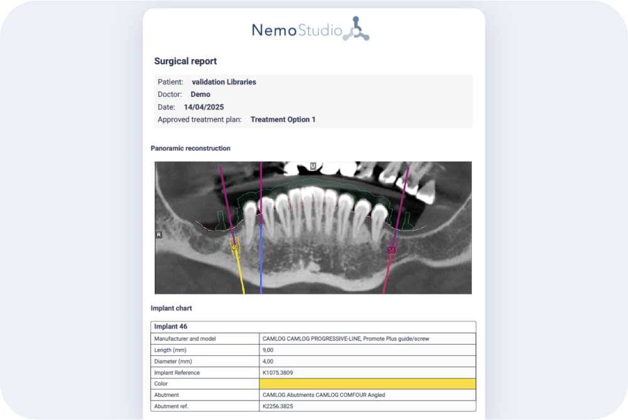This screenshot has width=628, height=420.
Task: Click the Length (mm) label
Action: click(x=170, y=350)
